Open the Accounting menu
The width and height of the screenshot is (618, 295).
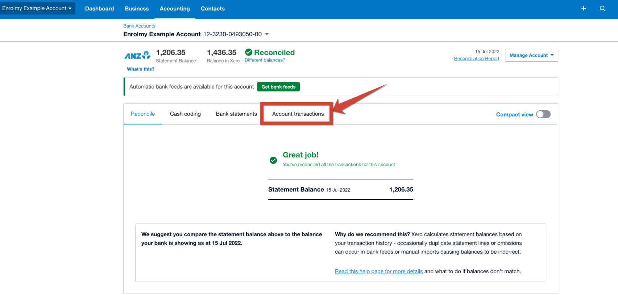175,9
